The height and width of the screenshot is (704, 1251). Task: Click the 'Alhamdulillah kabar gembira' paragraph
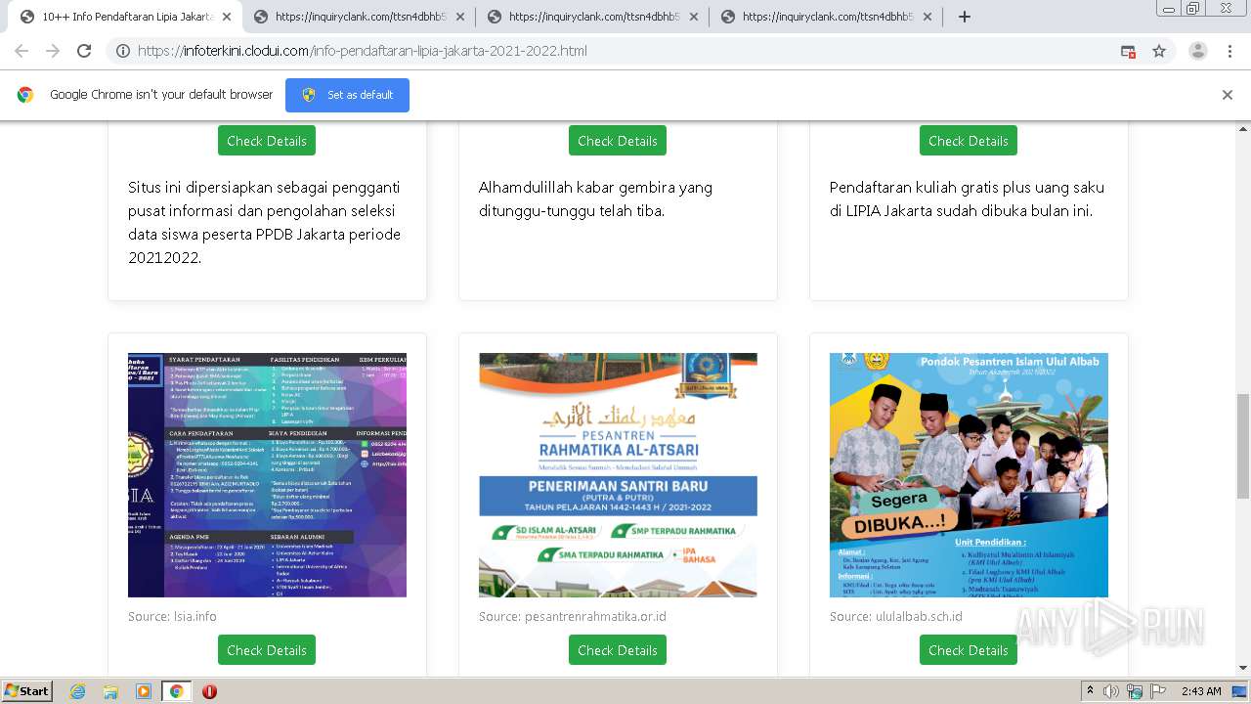596,199
